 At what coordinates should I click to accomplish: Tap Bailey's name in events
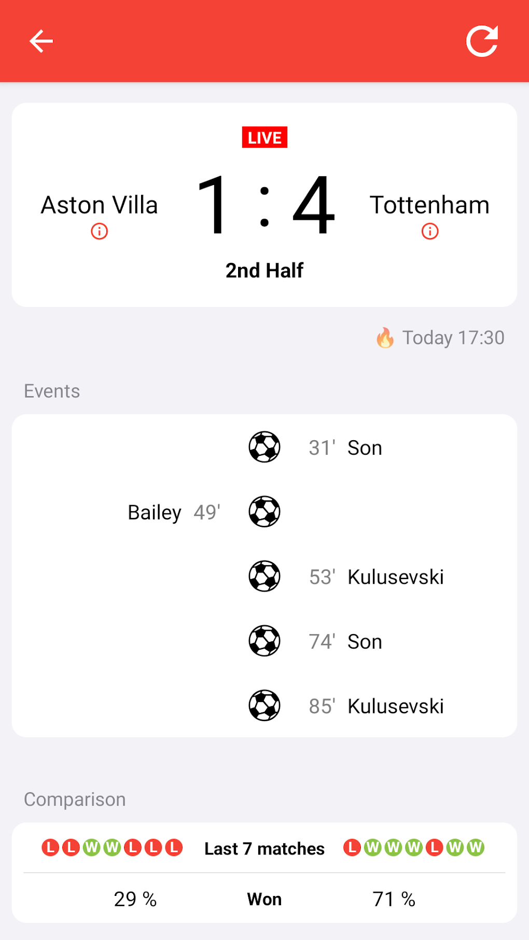pyautogui.click(x=155, y=512)
